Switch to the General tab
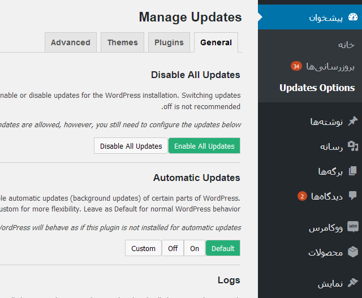 point(216,42)
